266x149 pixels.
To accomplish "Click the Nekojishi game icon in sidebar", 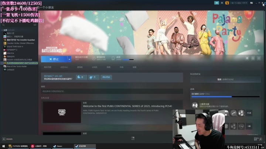I will pos(5,56).
